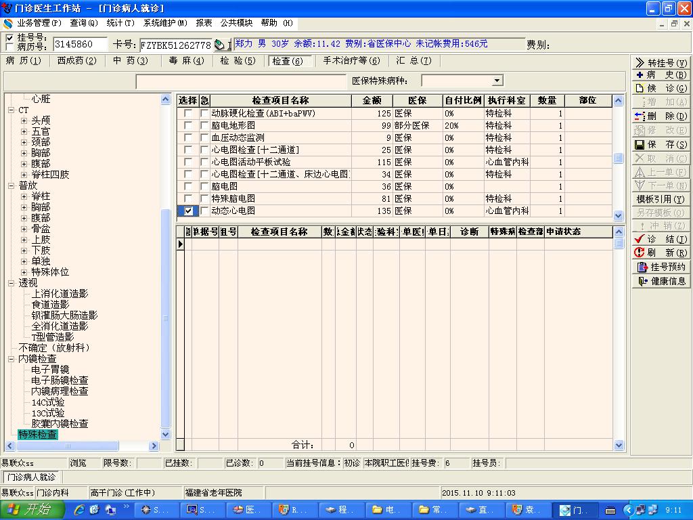Open the 统计(T) menu
The image size is (693, 520).
point(120,23)
